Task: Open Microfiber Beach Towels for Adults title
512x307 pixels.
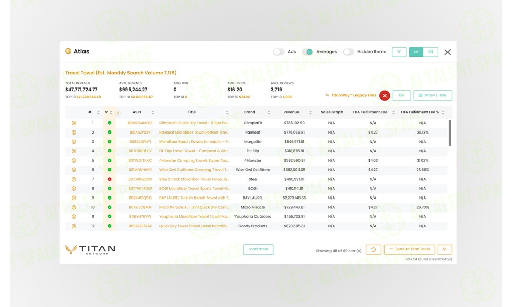Action: 195,142
